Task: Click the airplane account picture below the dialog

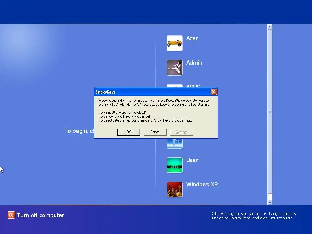Action: tap(175, 144)
